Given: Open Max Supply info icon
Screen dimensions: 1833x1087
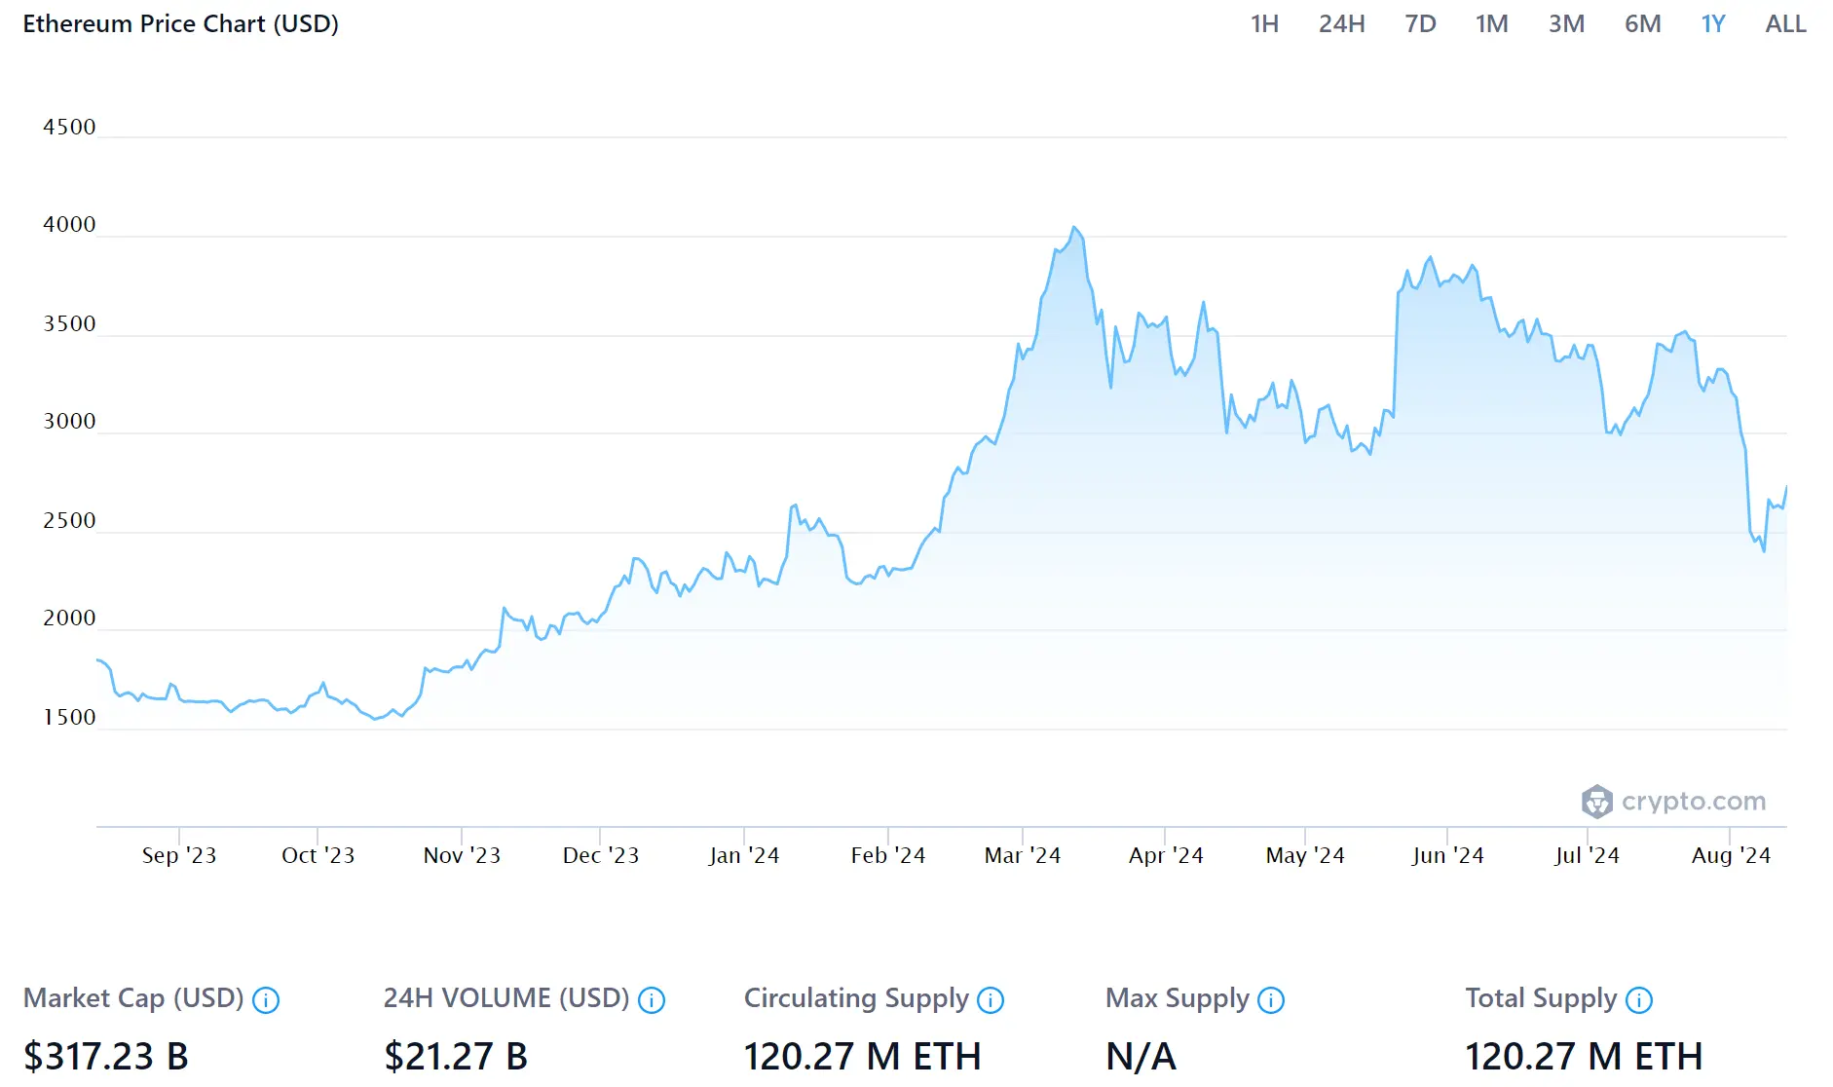Looking at the screenshot, I should click(1271, 1000).
